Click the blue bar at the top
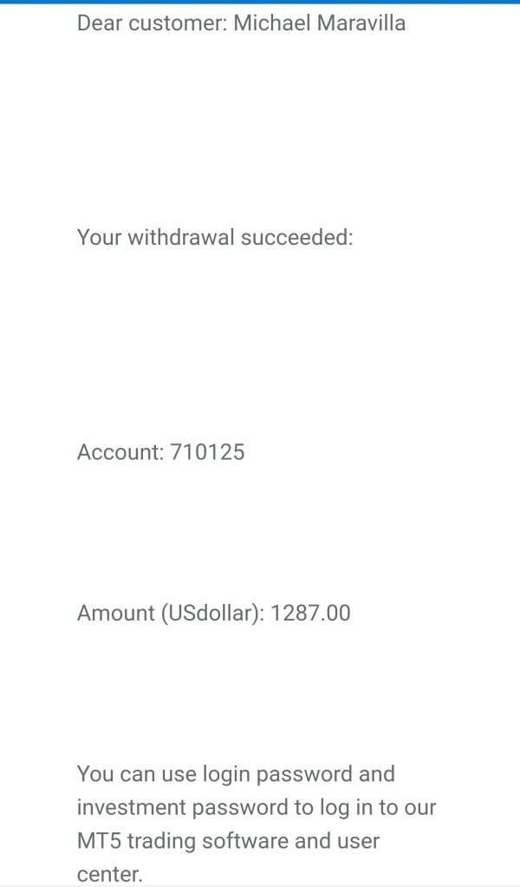Image resolution: width=520 pixels, height=887 pixels. pyautogui.click(x=260, y=2)
